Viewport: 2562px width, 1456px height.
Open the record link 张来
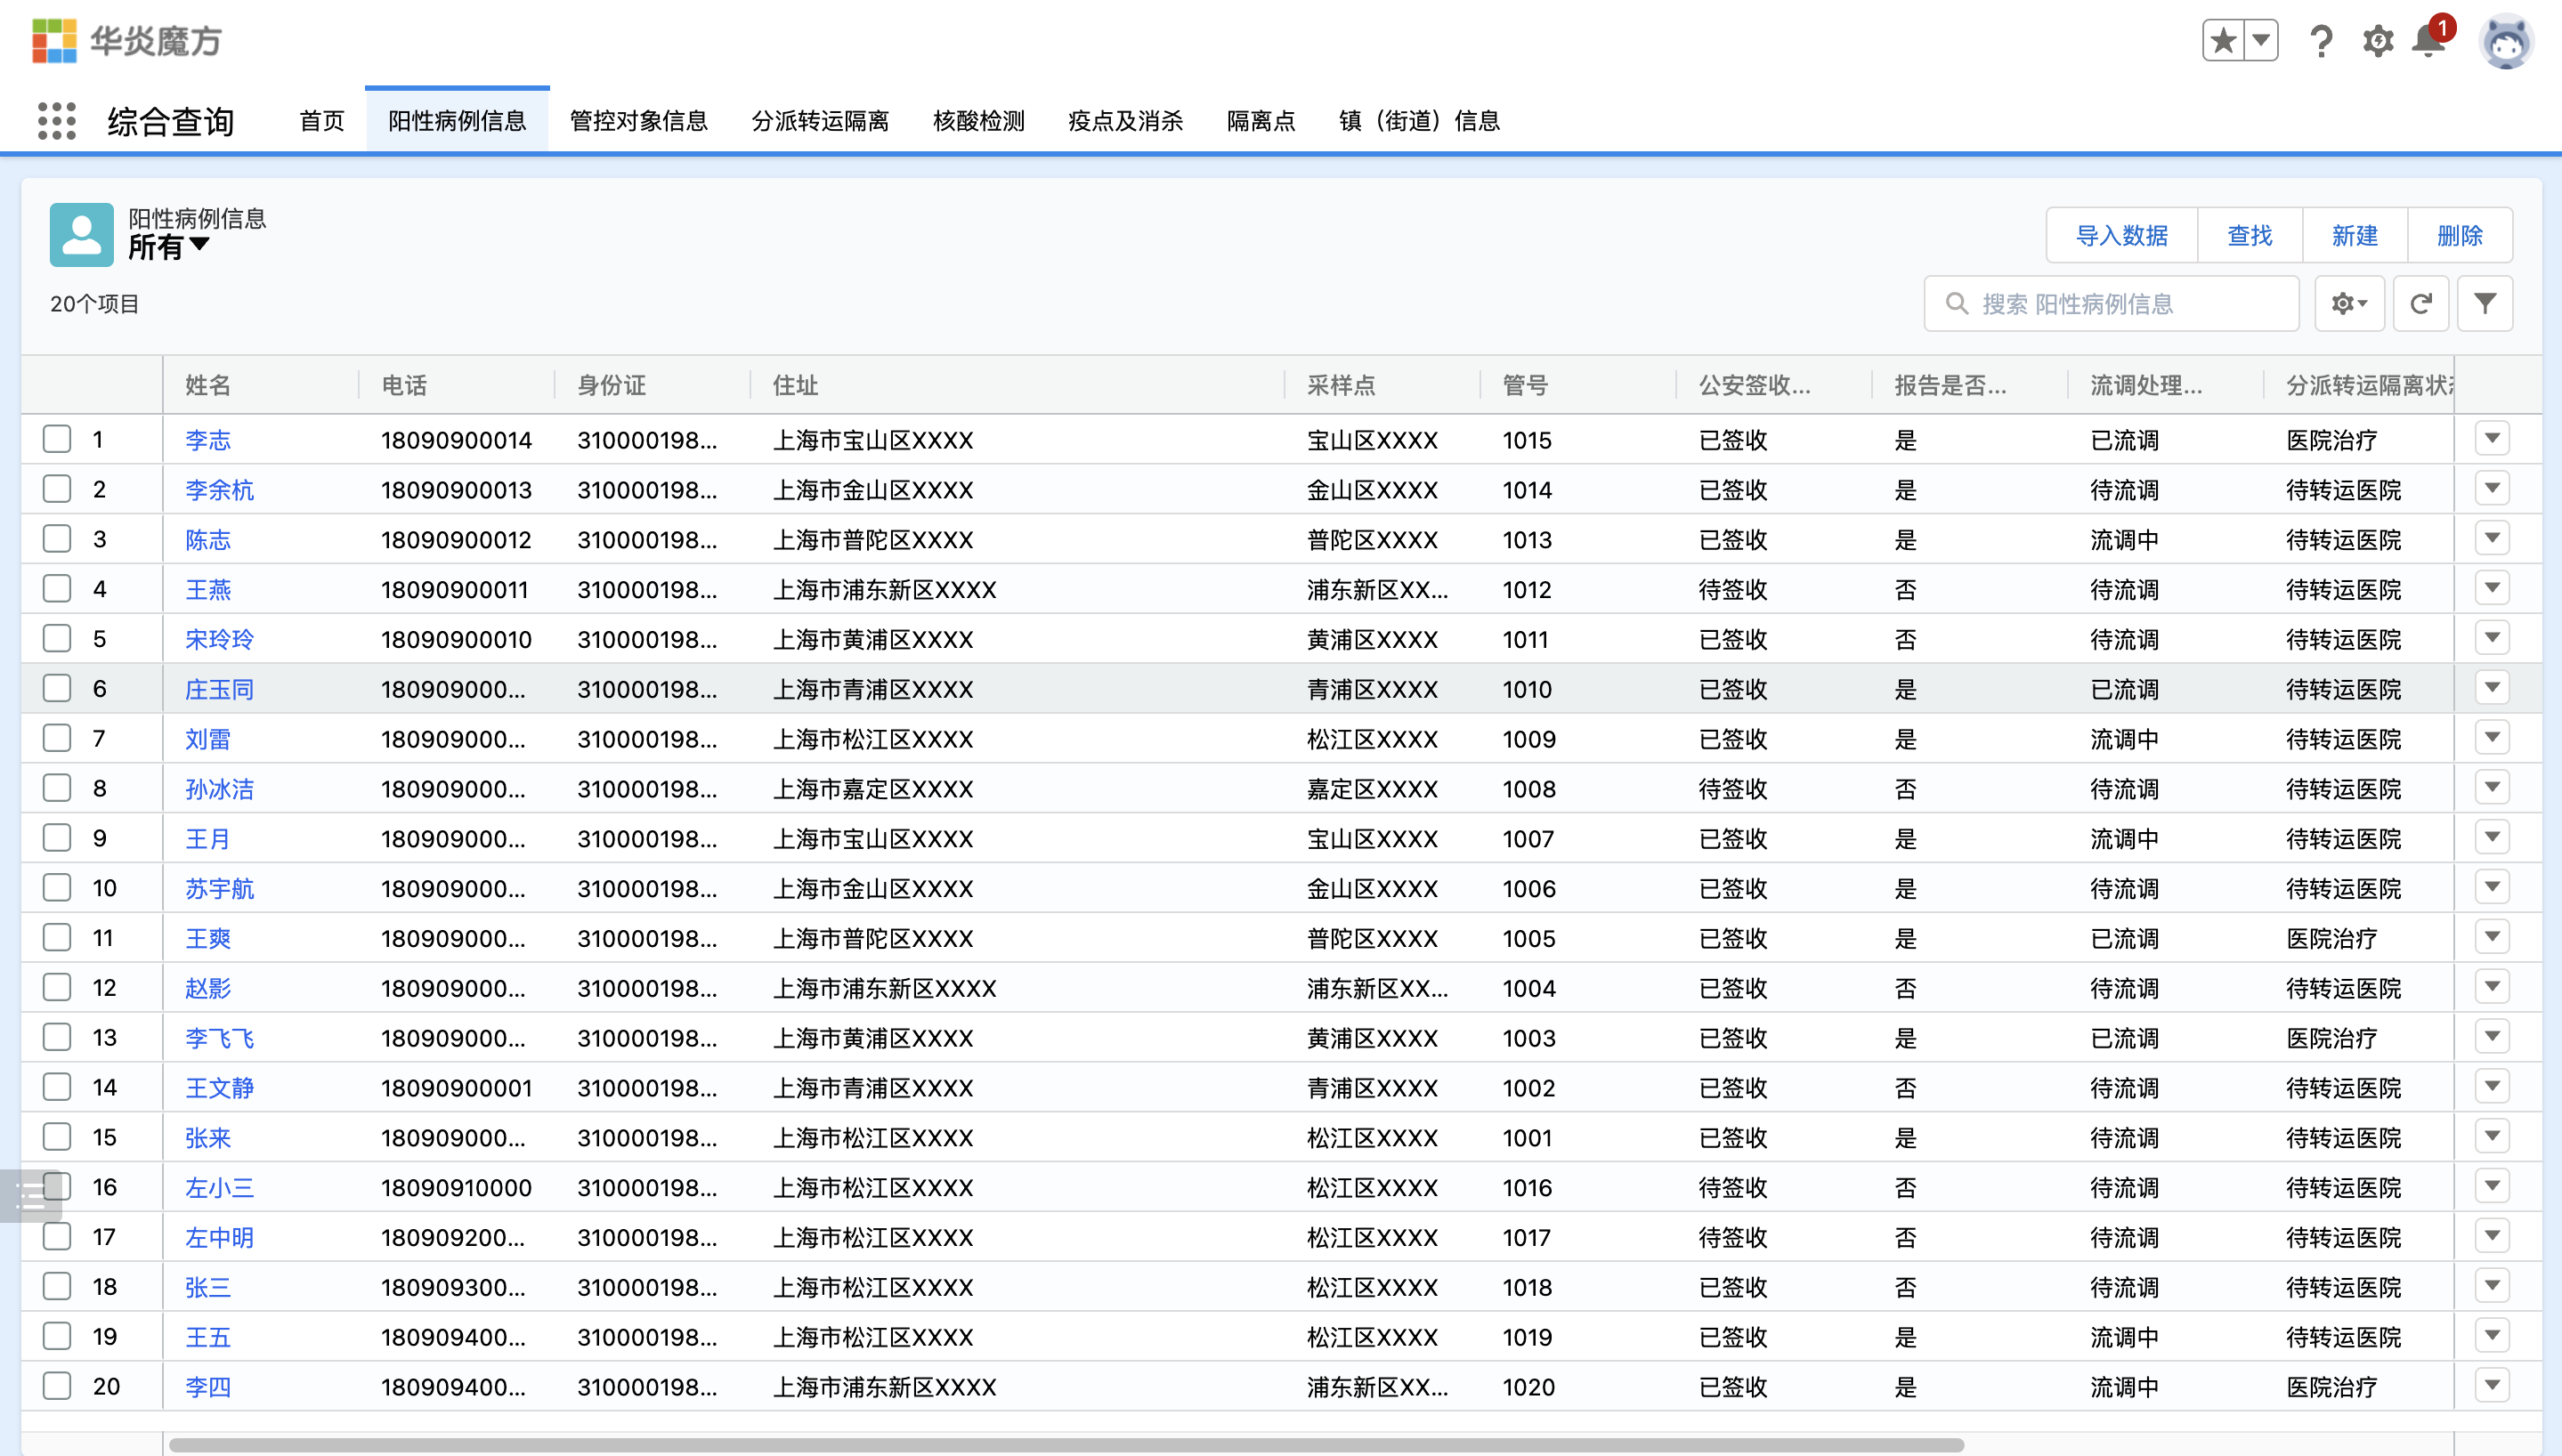click(x=208, y=1138)
